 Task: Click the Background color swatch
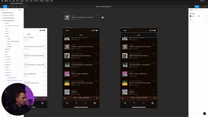click(x=190, y=16)
